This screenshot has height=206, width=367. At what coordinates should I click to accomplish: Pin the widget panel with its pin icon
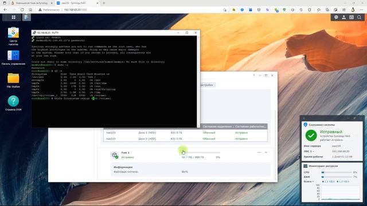point(354,118)
